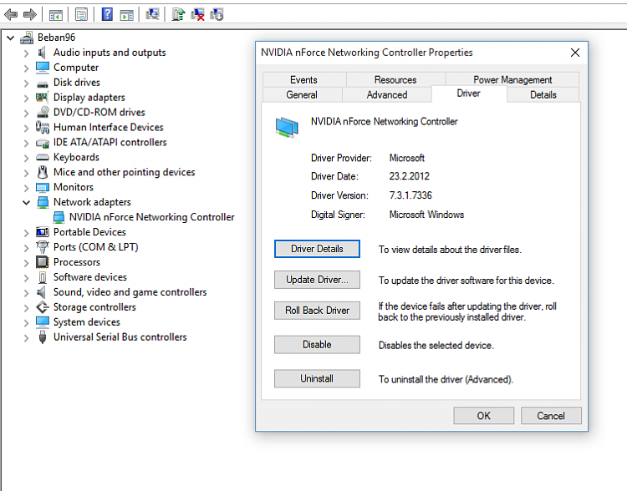Toggle the console tree toolbar icon
627x491 pixels.
coord(55,15)
